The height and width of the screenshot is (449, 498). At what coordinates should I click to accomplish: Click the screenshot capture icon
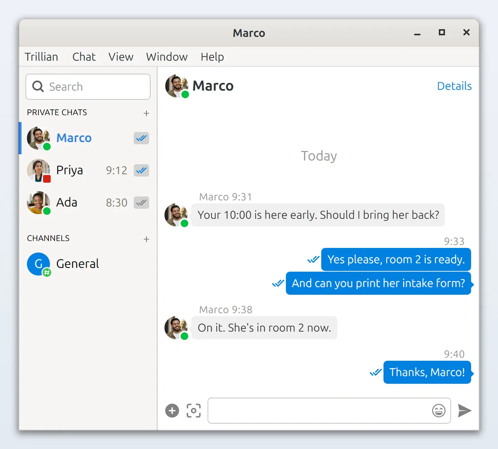194,410
